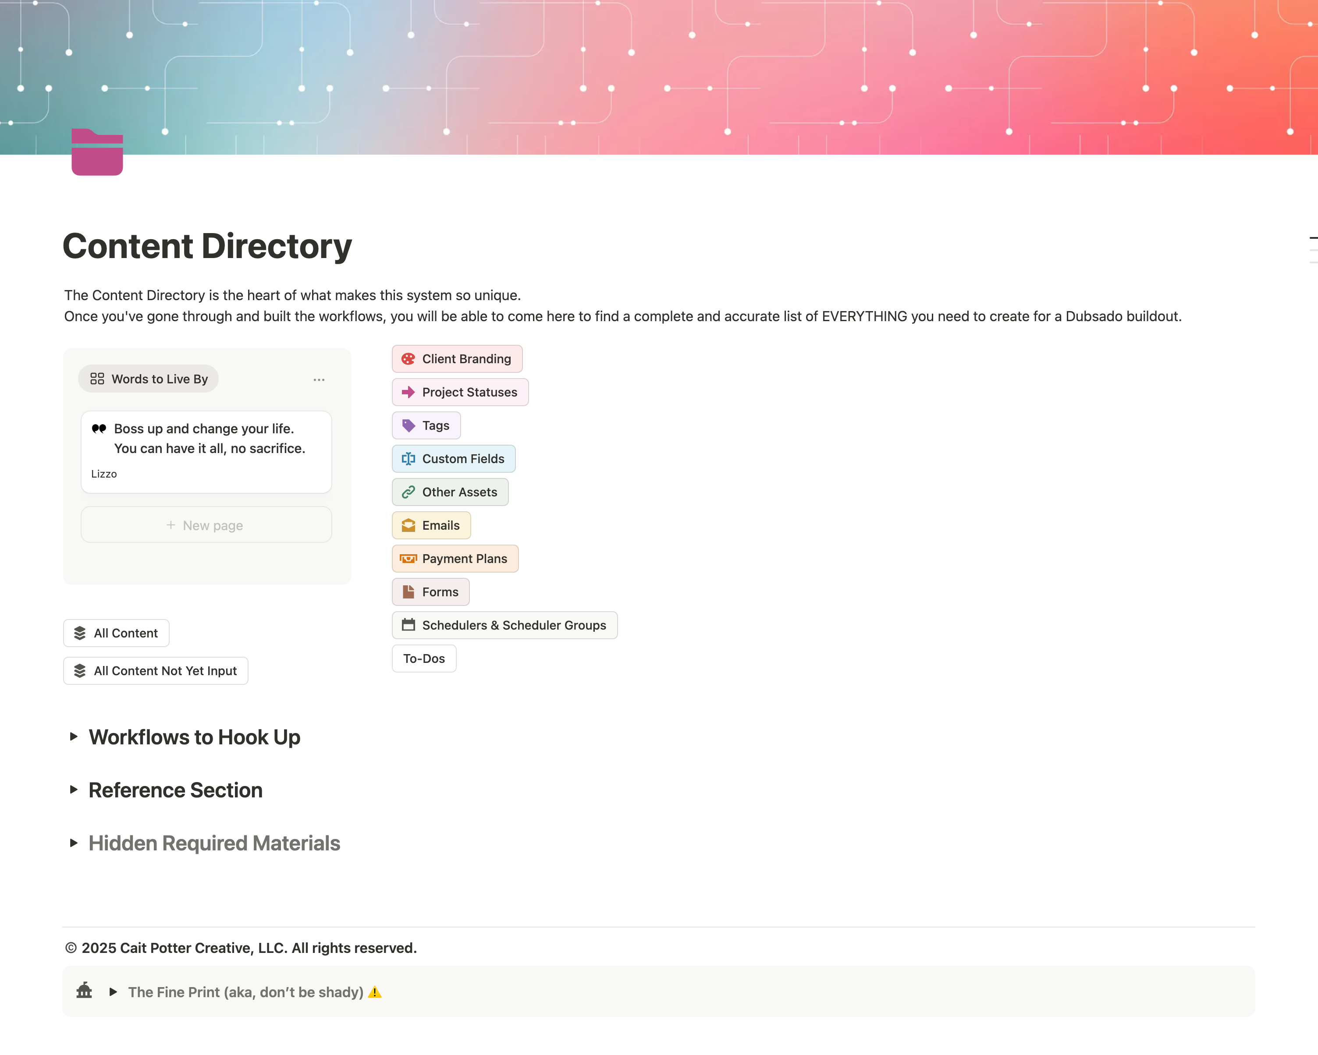
Task: Open the Words to Live By view tab
Action: click(x=149, y=379)
